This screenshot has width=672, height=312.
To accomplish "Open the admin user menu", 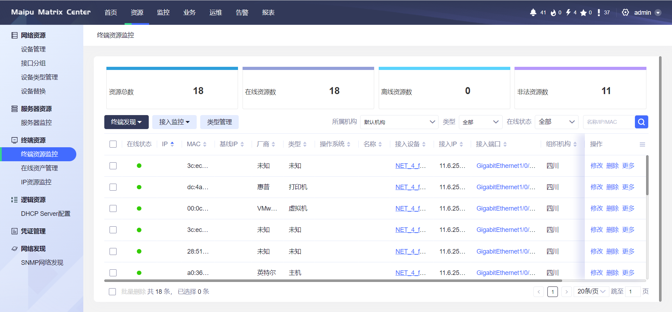I will (x=647, y=13).
